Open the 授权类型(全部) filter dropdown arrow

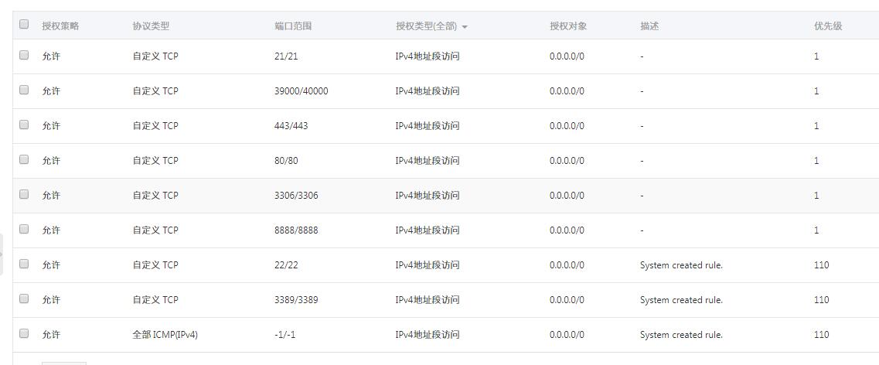point(465,27)
